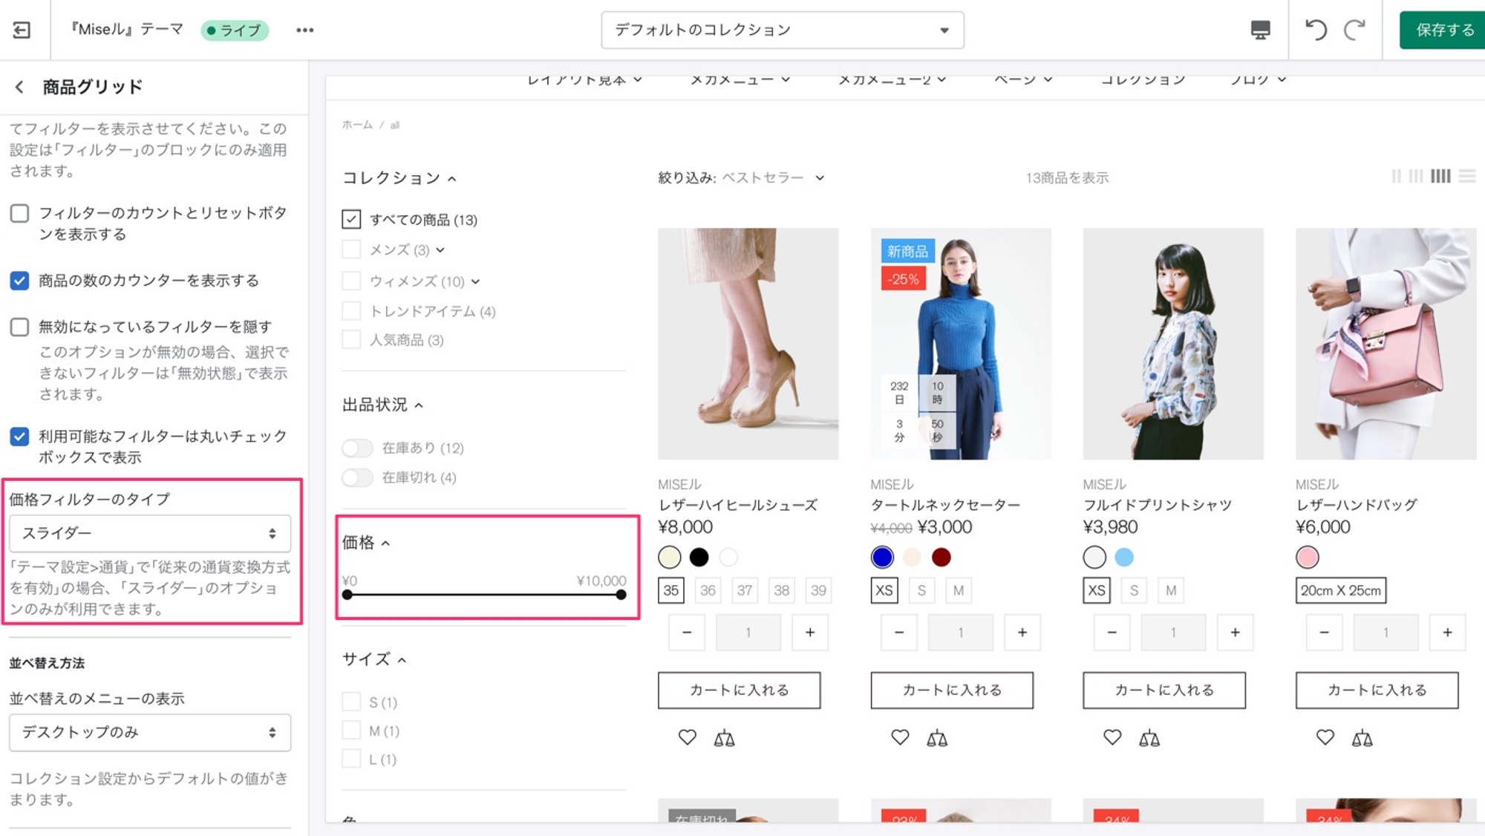
Task: Add レザーハンドバッグ to cart
Action: (x=1377, y=690)
